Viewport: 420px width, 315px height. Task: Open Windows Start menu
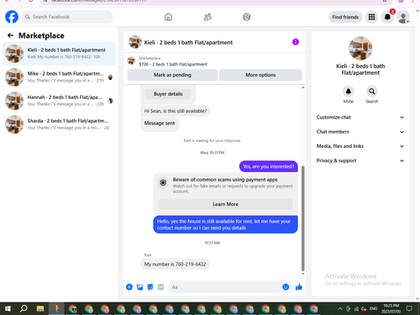coord(8,308)
